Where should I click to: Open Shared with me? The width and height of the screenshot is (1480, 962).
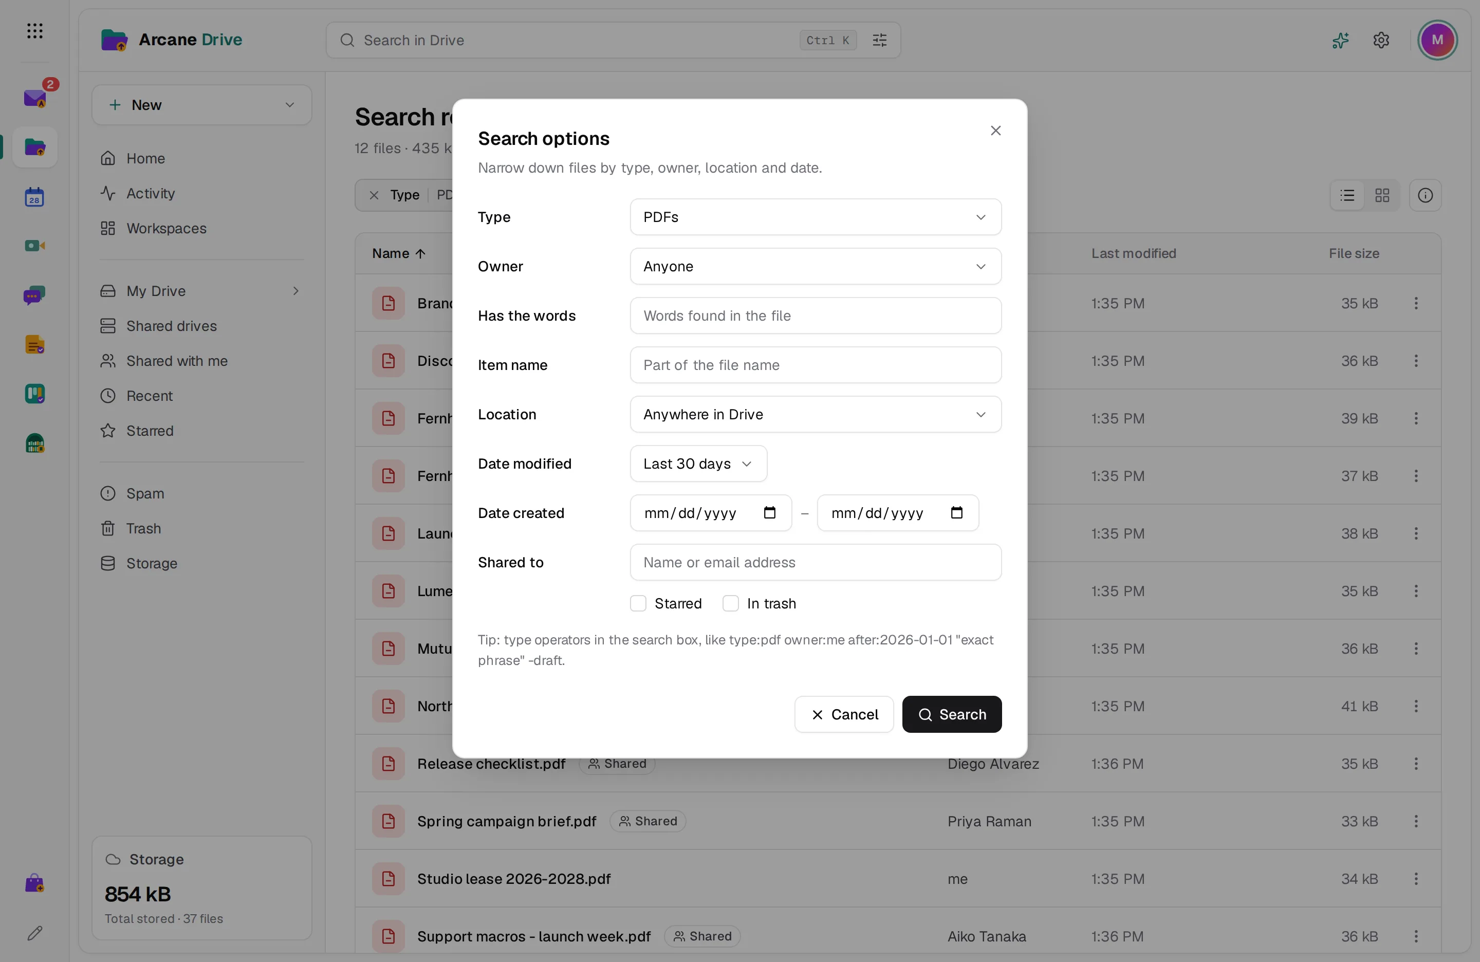point(201,361)
